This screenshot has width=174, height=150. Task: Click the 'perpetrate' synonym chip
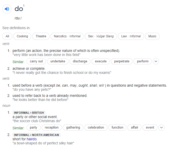[122, 61]
